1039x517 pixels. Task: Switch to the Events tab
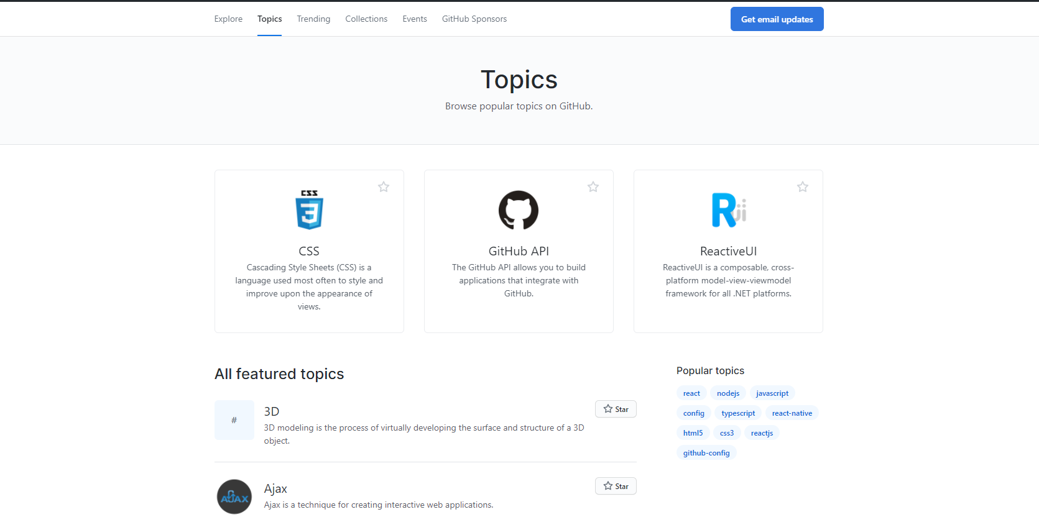[x=415, y=19]
